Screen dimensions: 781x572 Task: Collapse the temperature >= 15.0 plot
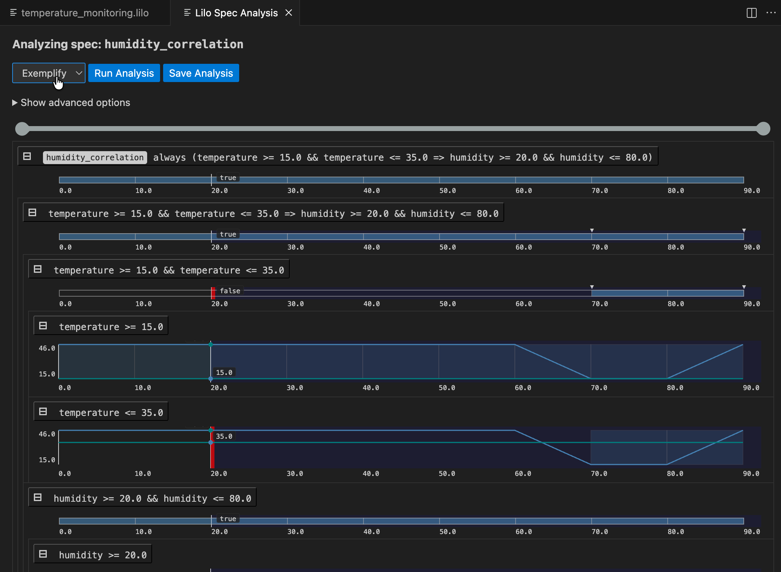point(43,326)
